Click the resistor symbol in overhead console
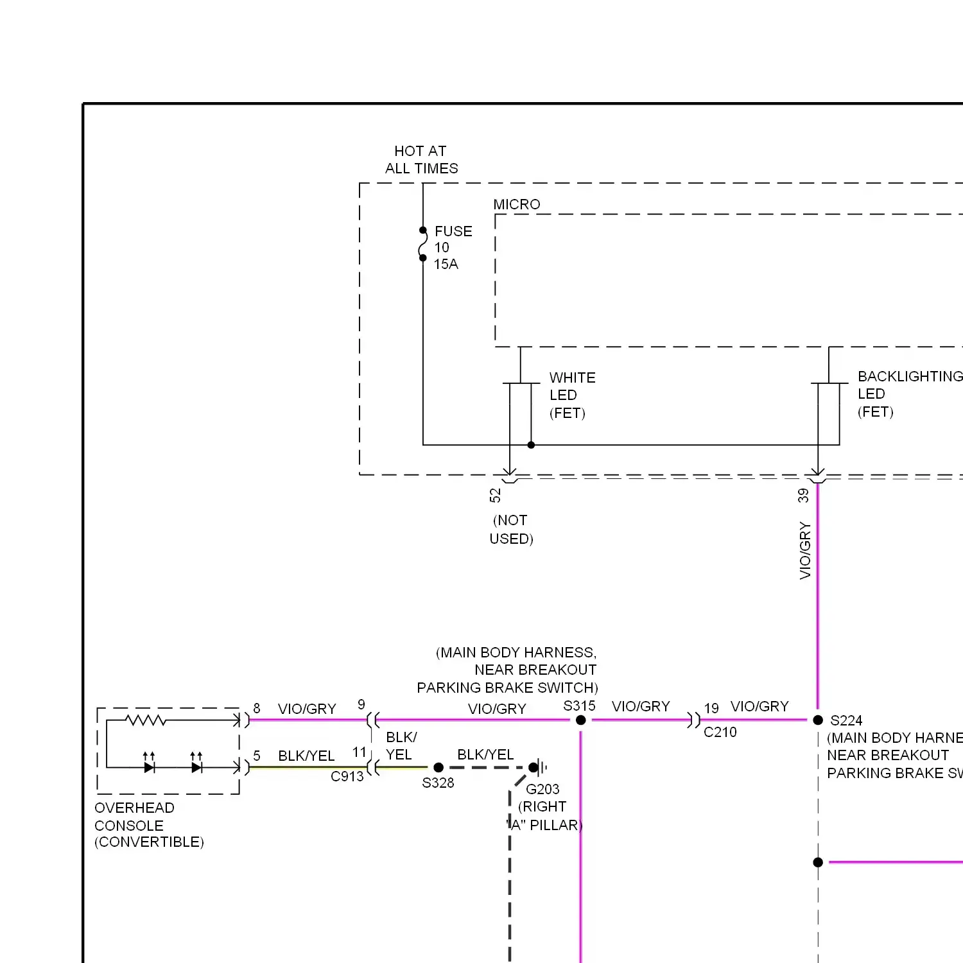Viewport: 963px width, 963px height. click(146, 720)
